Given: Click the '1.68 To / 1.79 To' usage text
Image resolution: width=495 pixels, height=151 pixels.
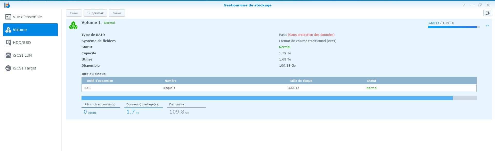Looking at the screenshot, I should 441,23.
